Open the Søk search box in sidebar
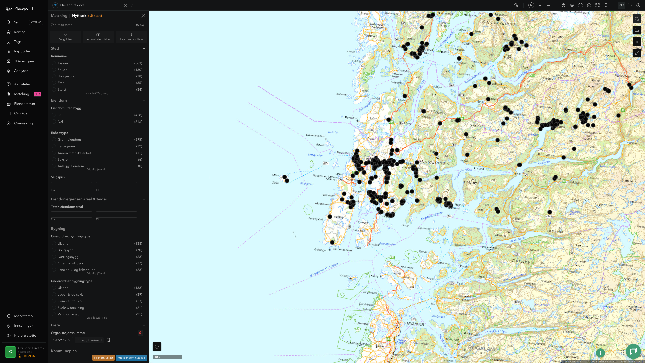 click(x=24, y=22)
